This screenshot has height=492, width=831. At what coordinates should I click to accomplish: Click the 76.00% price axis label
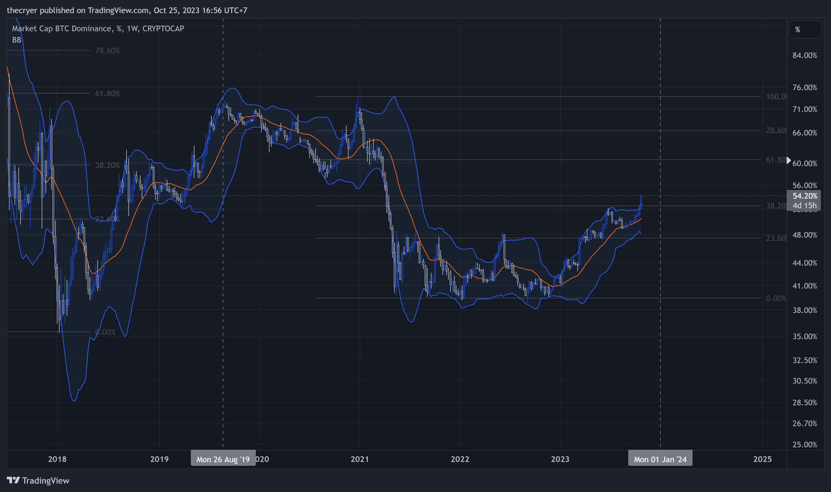(x=805, y=88)
